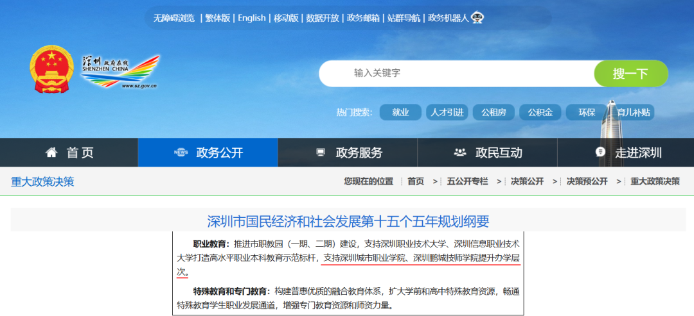Select the 公积金 hot search tag
Image resolution: width=694 pixels, height=316 pixels.
pos(540,112)
